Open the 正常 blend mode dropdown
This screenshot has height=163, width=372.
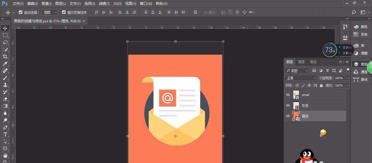coord(301,78)
